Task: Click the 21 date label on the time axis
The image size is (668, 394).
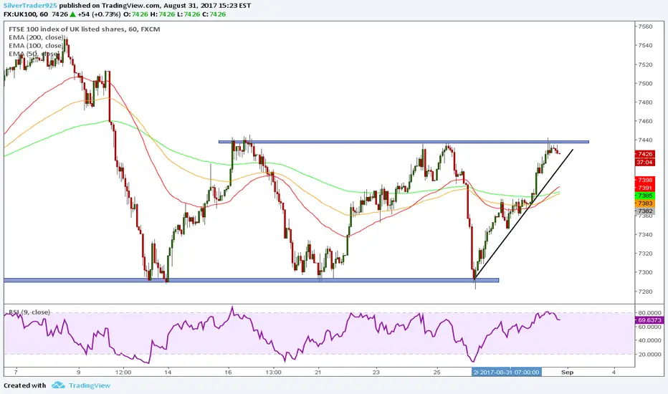Action: pos(318,373)
